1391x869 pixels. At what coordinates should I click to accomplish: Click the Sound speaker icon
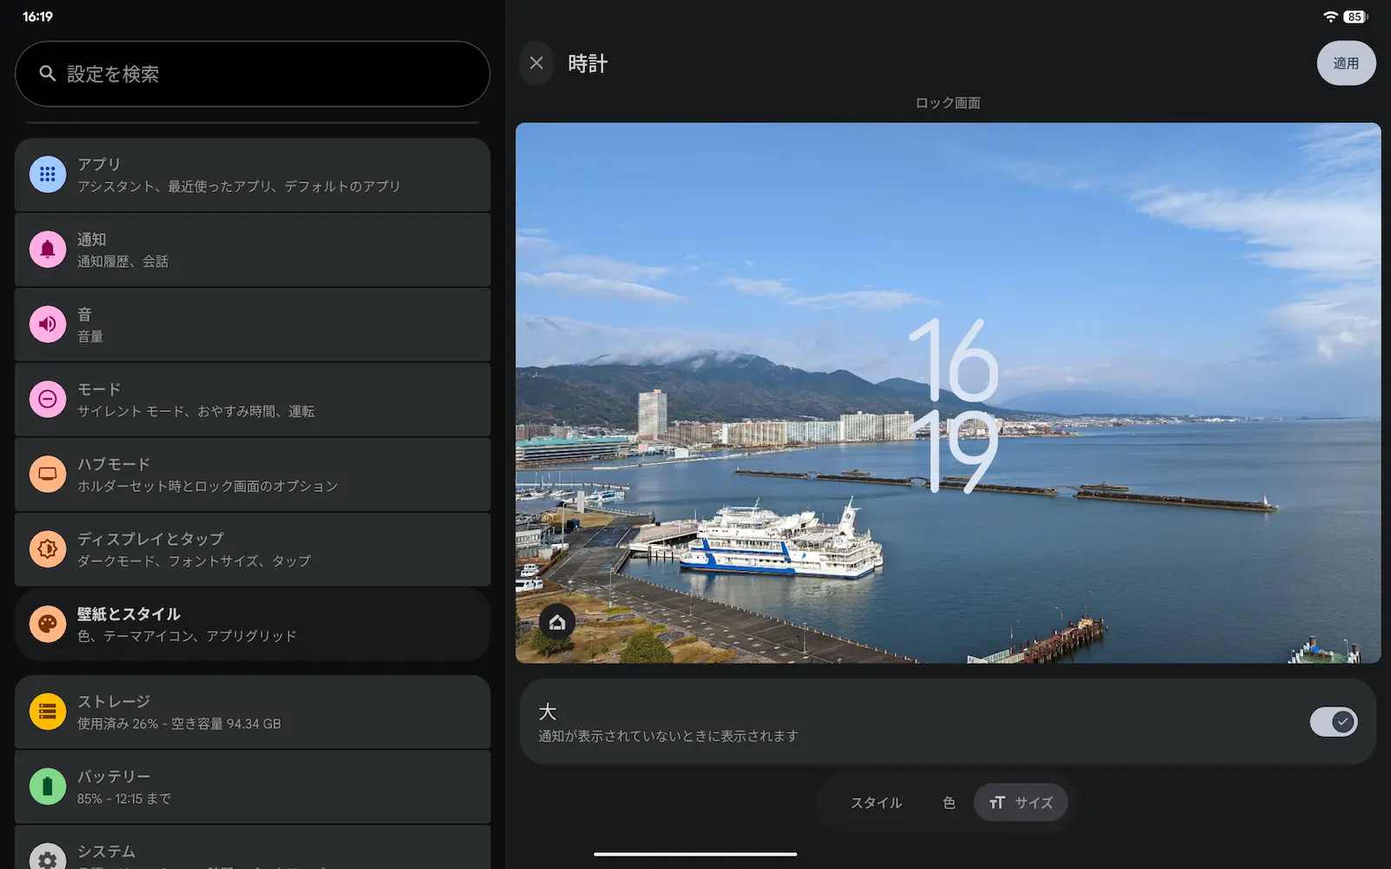(x=48, y=324)
